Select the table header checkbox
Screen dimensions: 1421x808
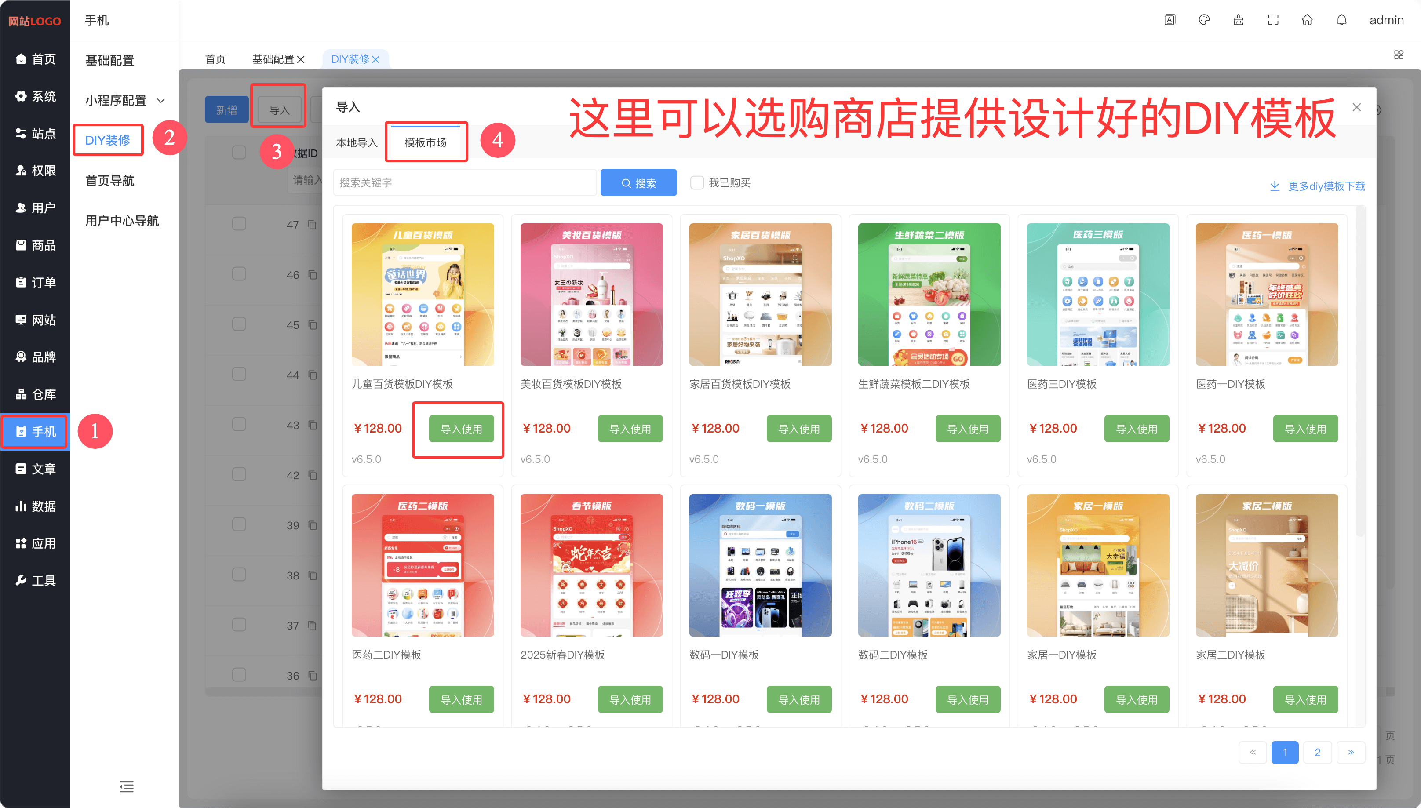pyautogui.click(x=239, y=152)
